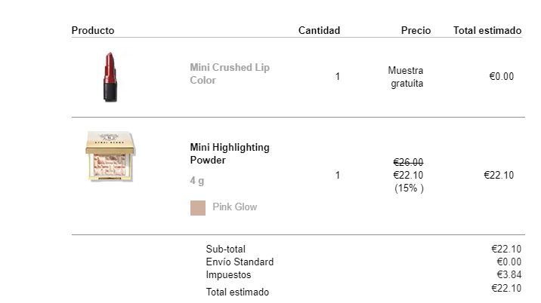Click the Pink Glow shade name
Image resolution: width=541 pixels, height=303 pixels.
click(x=235, y=207)
